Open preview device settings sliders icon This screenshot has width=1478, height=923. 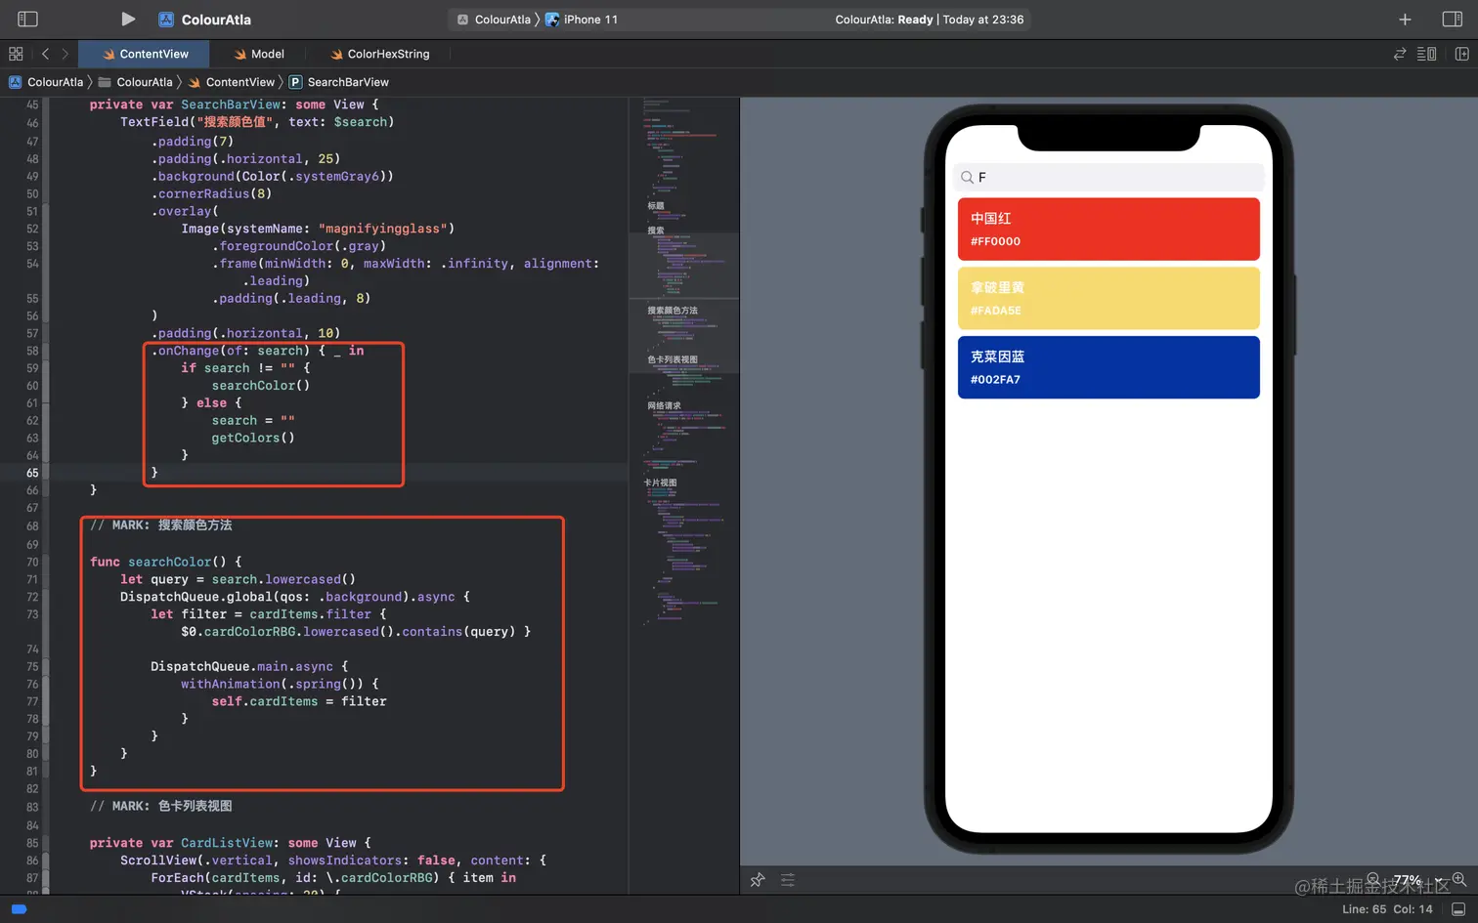788,880
